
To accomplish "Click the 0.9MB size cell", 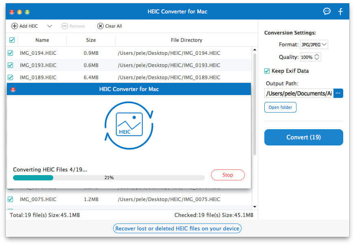I will [x=91, y=53].
